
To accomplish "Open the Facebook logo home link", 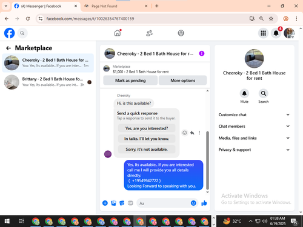I will coord(9,33).
